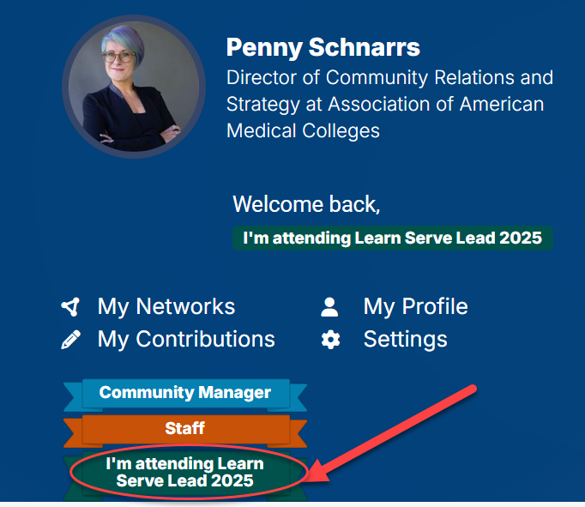The height and width of the screenshot is (507, 585).
Task: Click Penny Schnarrs' profile photo
Action: coord(134,87)
